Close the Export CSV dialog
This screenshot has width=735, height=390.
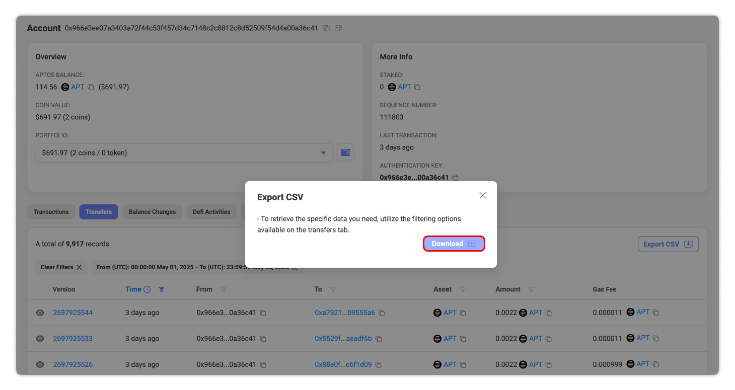[482, 195]
